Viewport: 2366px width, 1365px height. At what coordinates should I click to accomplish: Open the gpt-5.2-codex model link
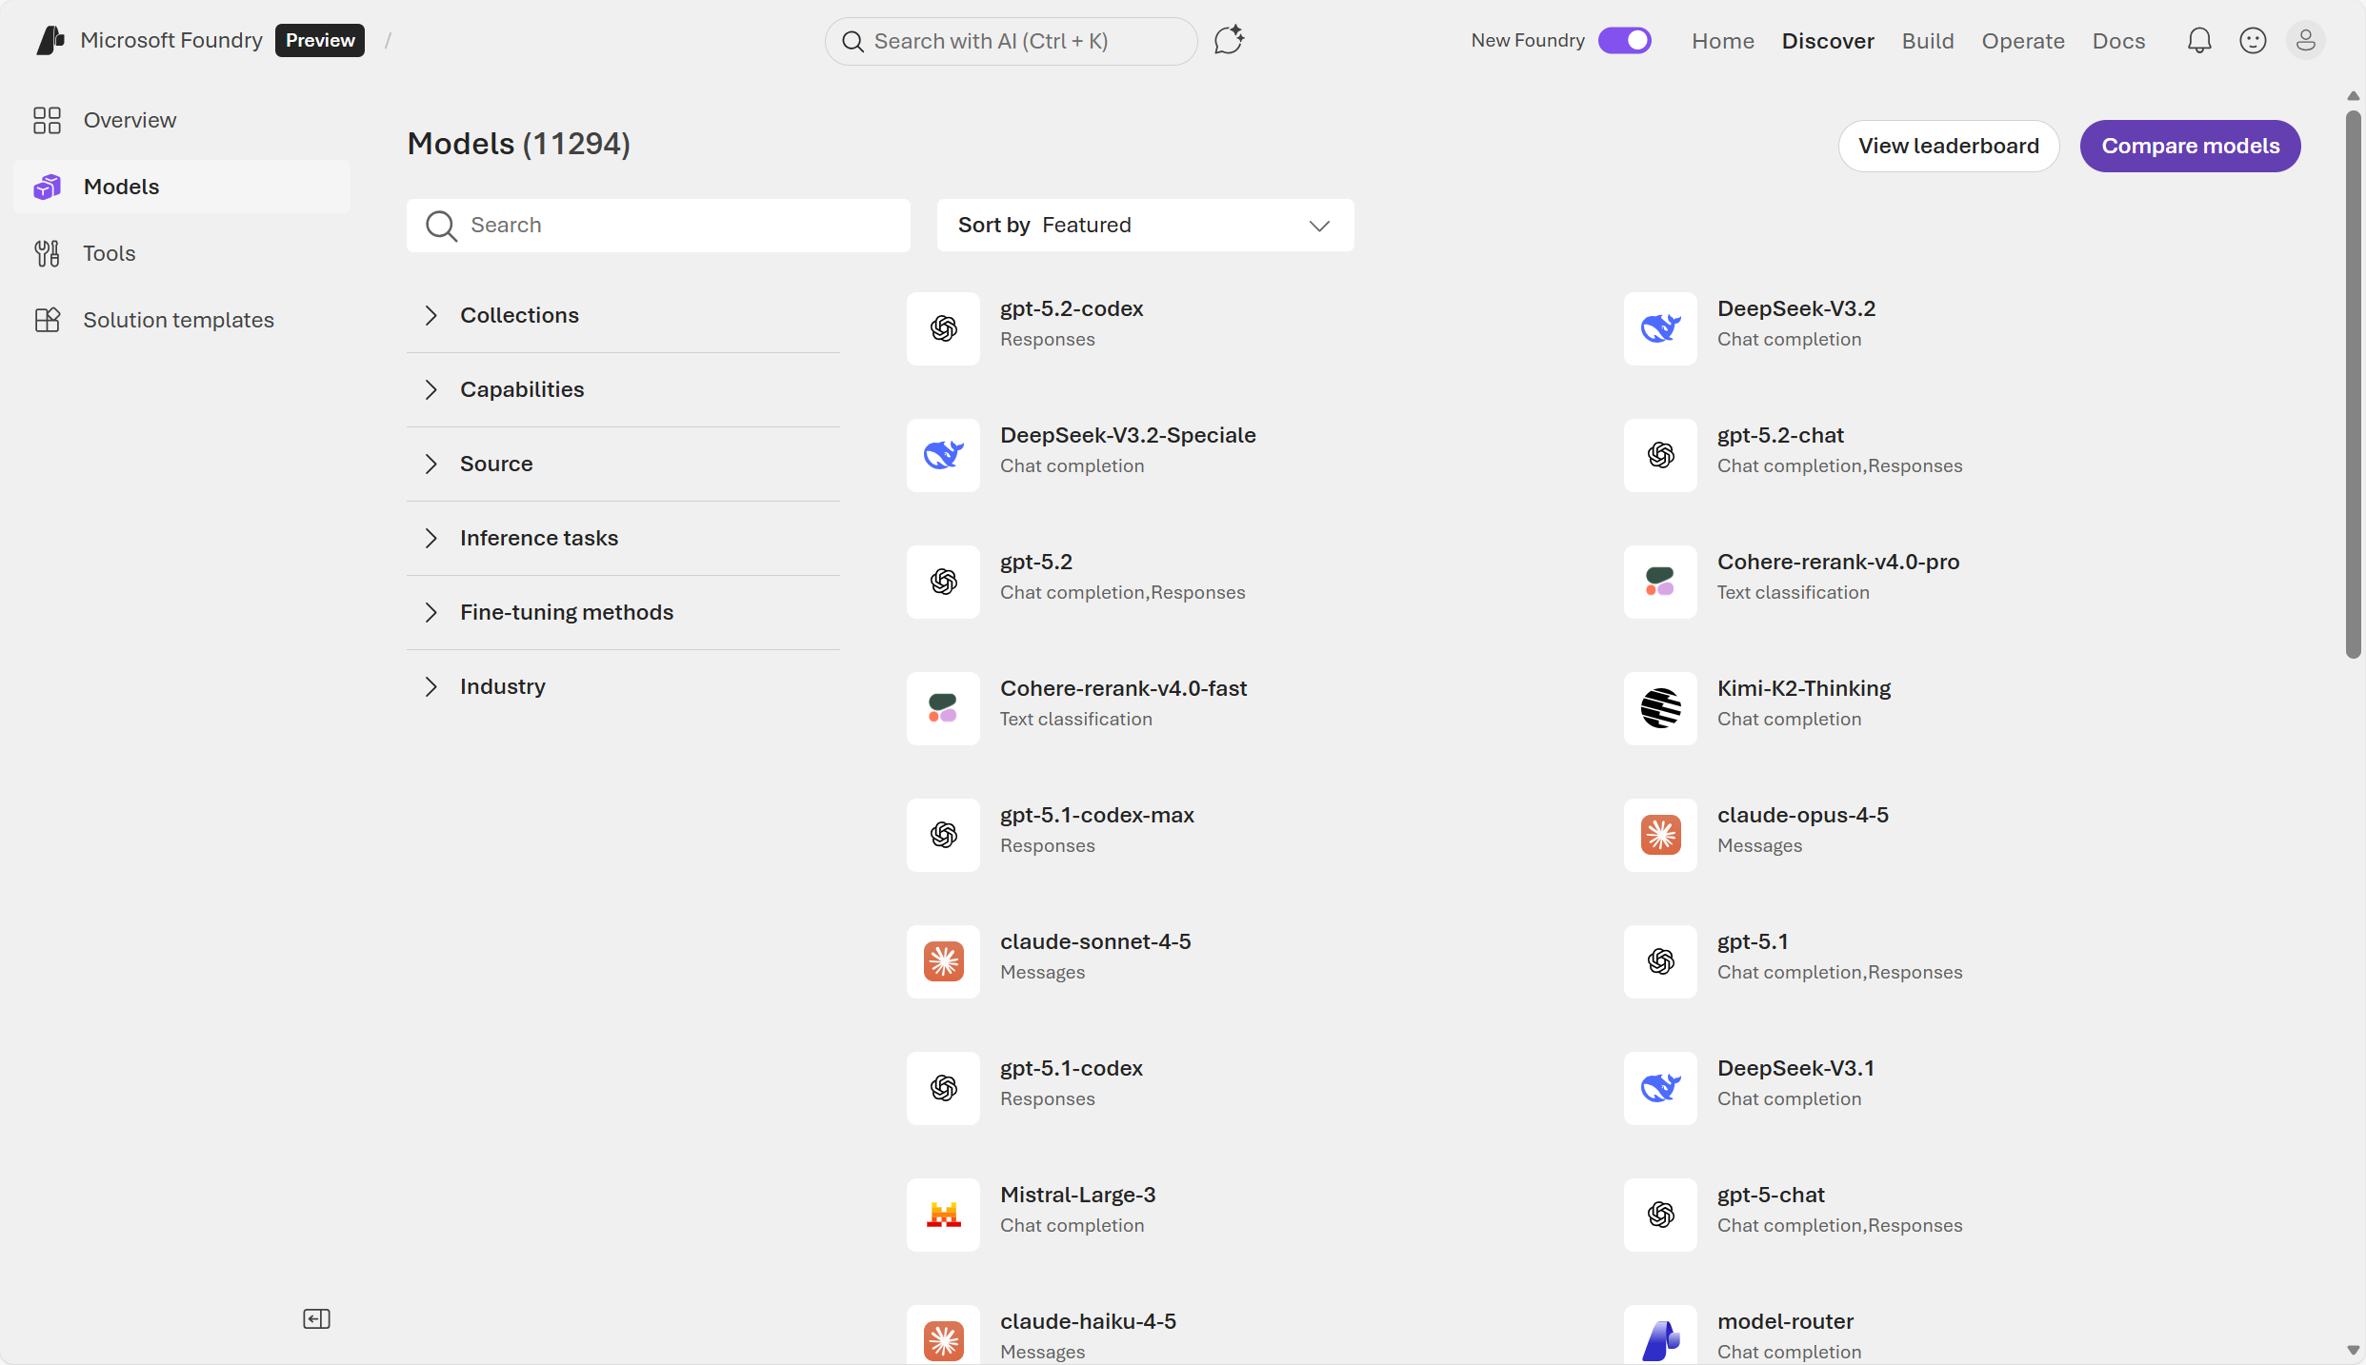(1072, 308)
